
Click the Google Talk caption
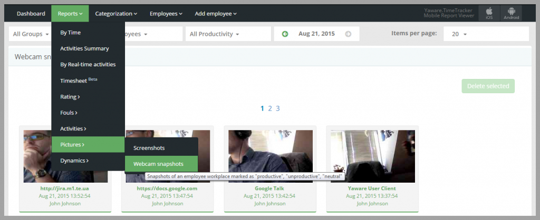[x=270, y=188]
